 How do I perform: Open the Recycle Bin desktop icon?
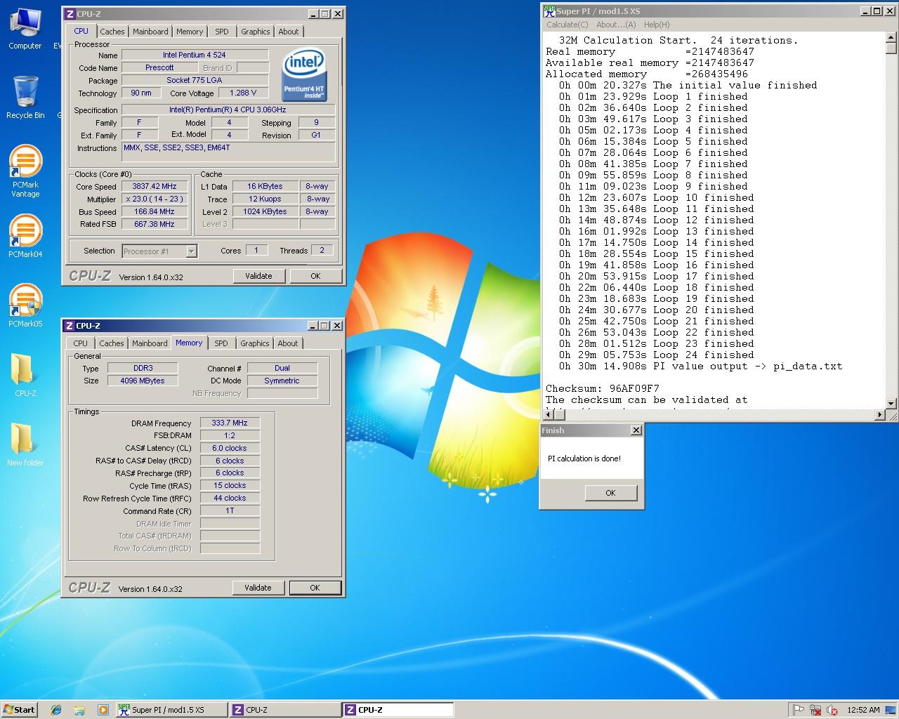pyautogui.click(x=25, y=97)
